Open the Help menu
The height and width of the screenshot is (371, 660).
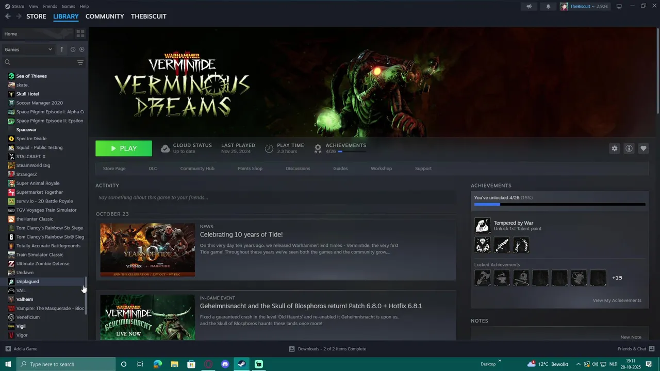84,6
